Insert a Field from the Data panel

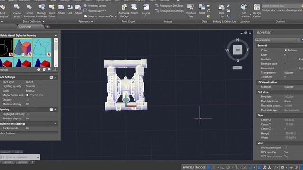[202, 9]
